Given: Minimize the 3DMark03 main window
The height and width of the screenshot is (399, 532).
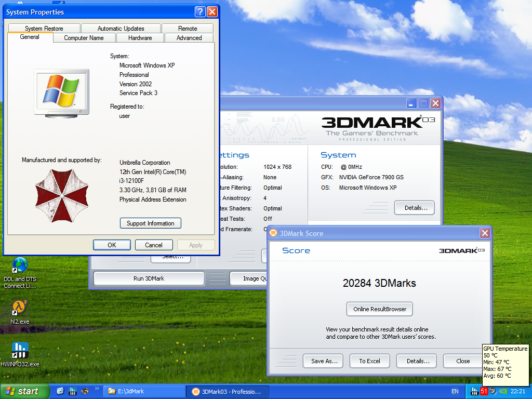Looking at the screenshot, I should click(411, 103).
